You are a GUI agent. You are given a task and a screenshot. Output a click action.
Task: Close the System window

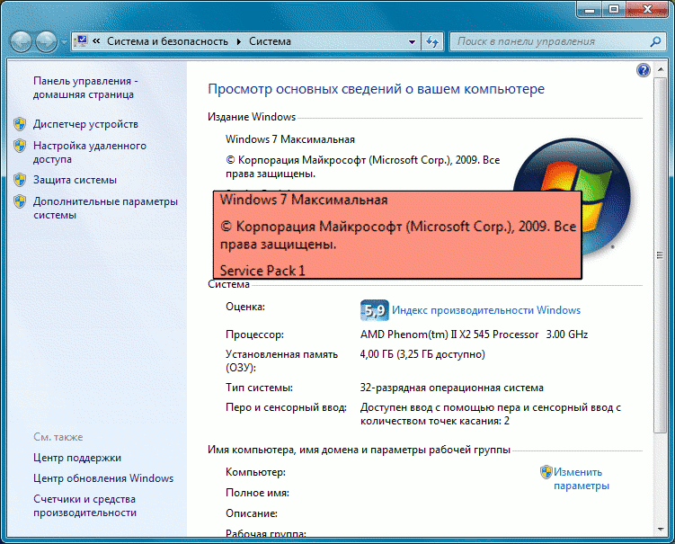pyautogui.click(x=646, y=9)
